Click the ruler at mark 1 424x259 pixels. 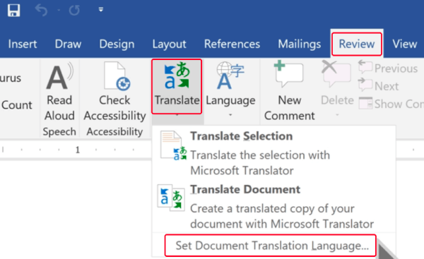click(x=78, y=150)
